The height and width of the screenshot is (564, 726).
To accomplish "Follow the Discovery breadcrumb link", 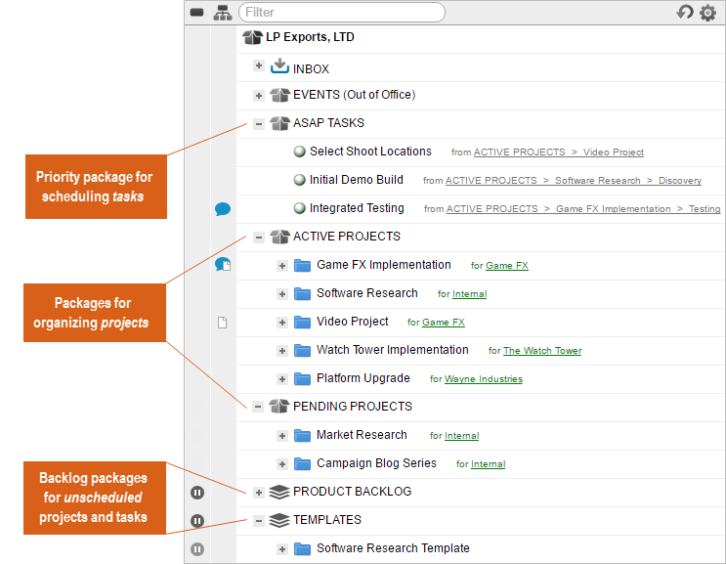I will pyautogui.click(x=679, y=181).
